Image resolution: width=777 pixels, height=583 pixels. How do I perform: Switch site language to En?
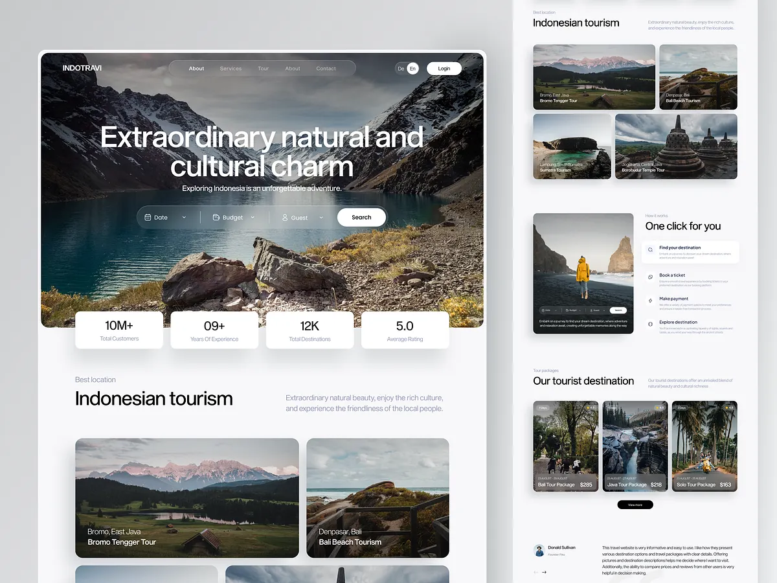tap(412, 68)
